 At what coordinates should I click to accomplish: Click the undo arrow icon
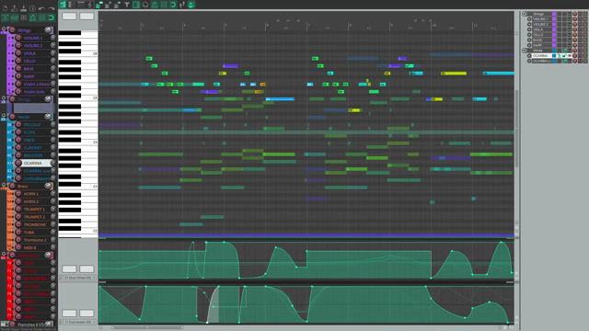point(41,8)
